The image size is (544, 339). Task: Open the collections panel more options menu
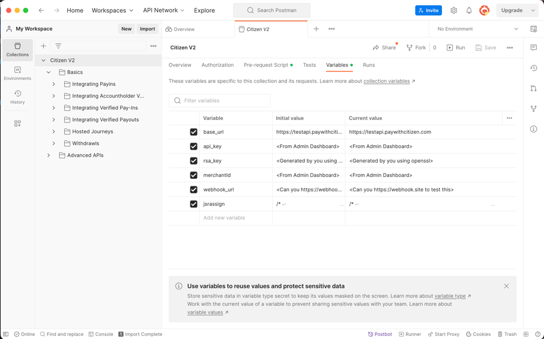pyautogui.click(x=153, y=46)
